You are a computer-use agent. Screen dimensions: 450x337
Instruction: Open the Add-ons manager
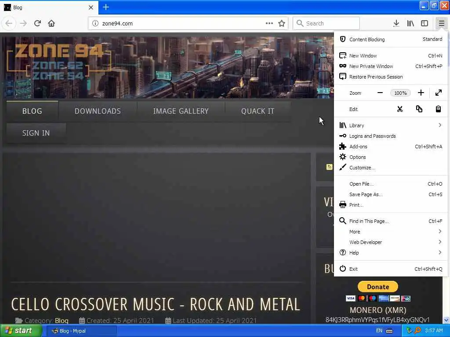click(391, 147)
